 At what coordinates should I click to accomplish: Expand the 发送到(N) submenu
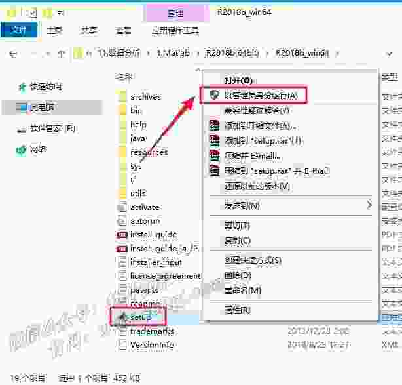[x=291, y=206]
